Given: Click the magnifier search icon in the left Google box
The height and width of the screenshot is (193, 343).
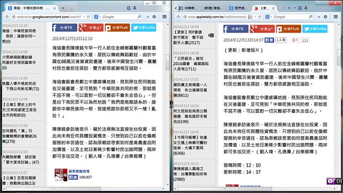Looking at the screenshot, I should [x=139, y=17].
